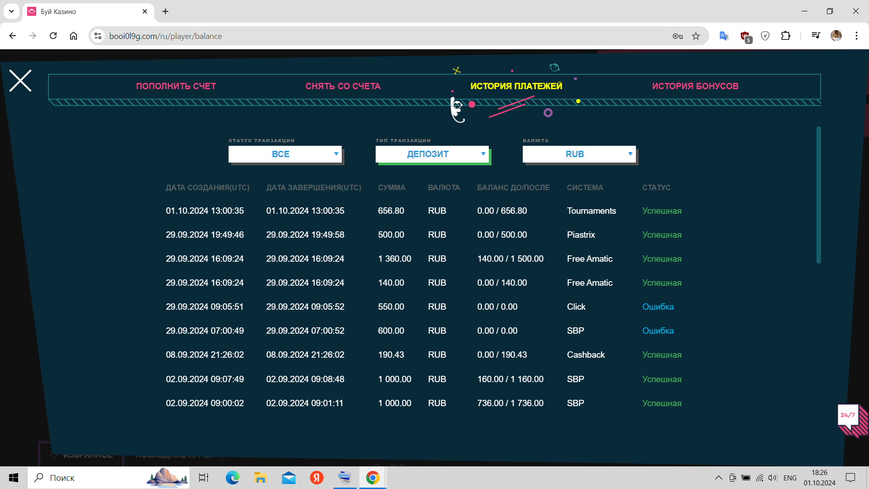Viewport: 869px width, 489px height.
Task: Select the ИСТОРИЯ ПЛАТЕЖЕЙ tab
Action: click(x=516, y=86)
